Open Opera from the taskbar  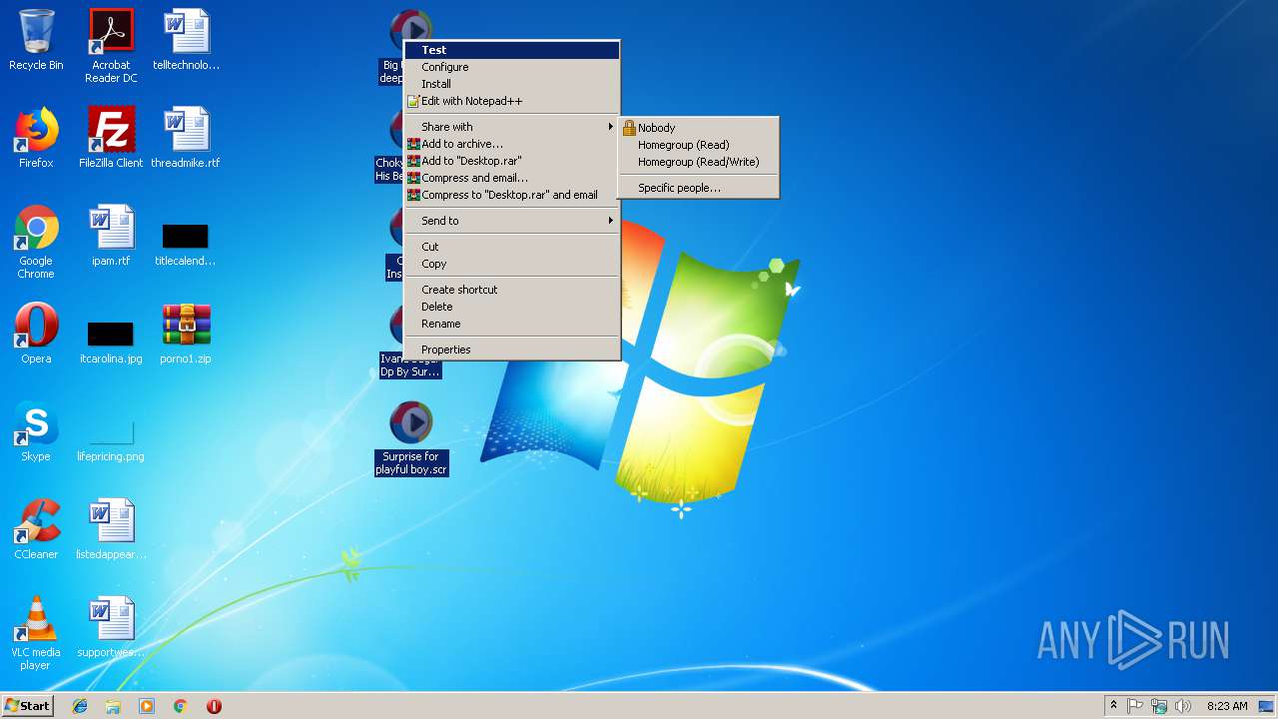point(214,706)
